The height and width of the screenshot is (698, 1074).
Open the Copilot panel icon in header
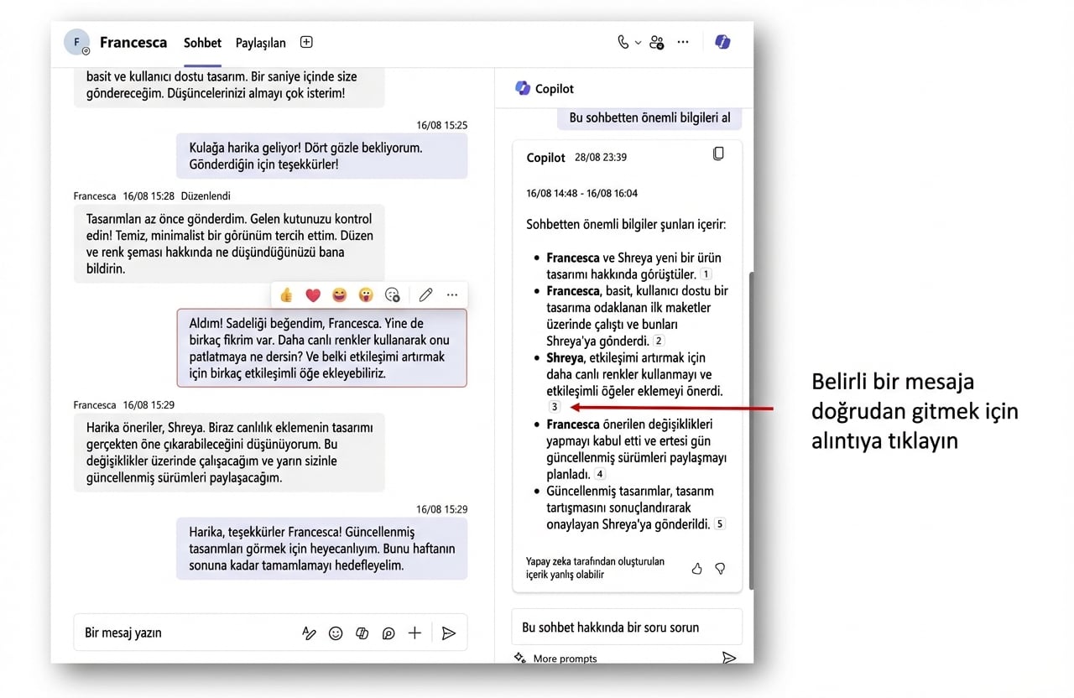tap(722, 42)
